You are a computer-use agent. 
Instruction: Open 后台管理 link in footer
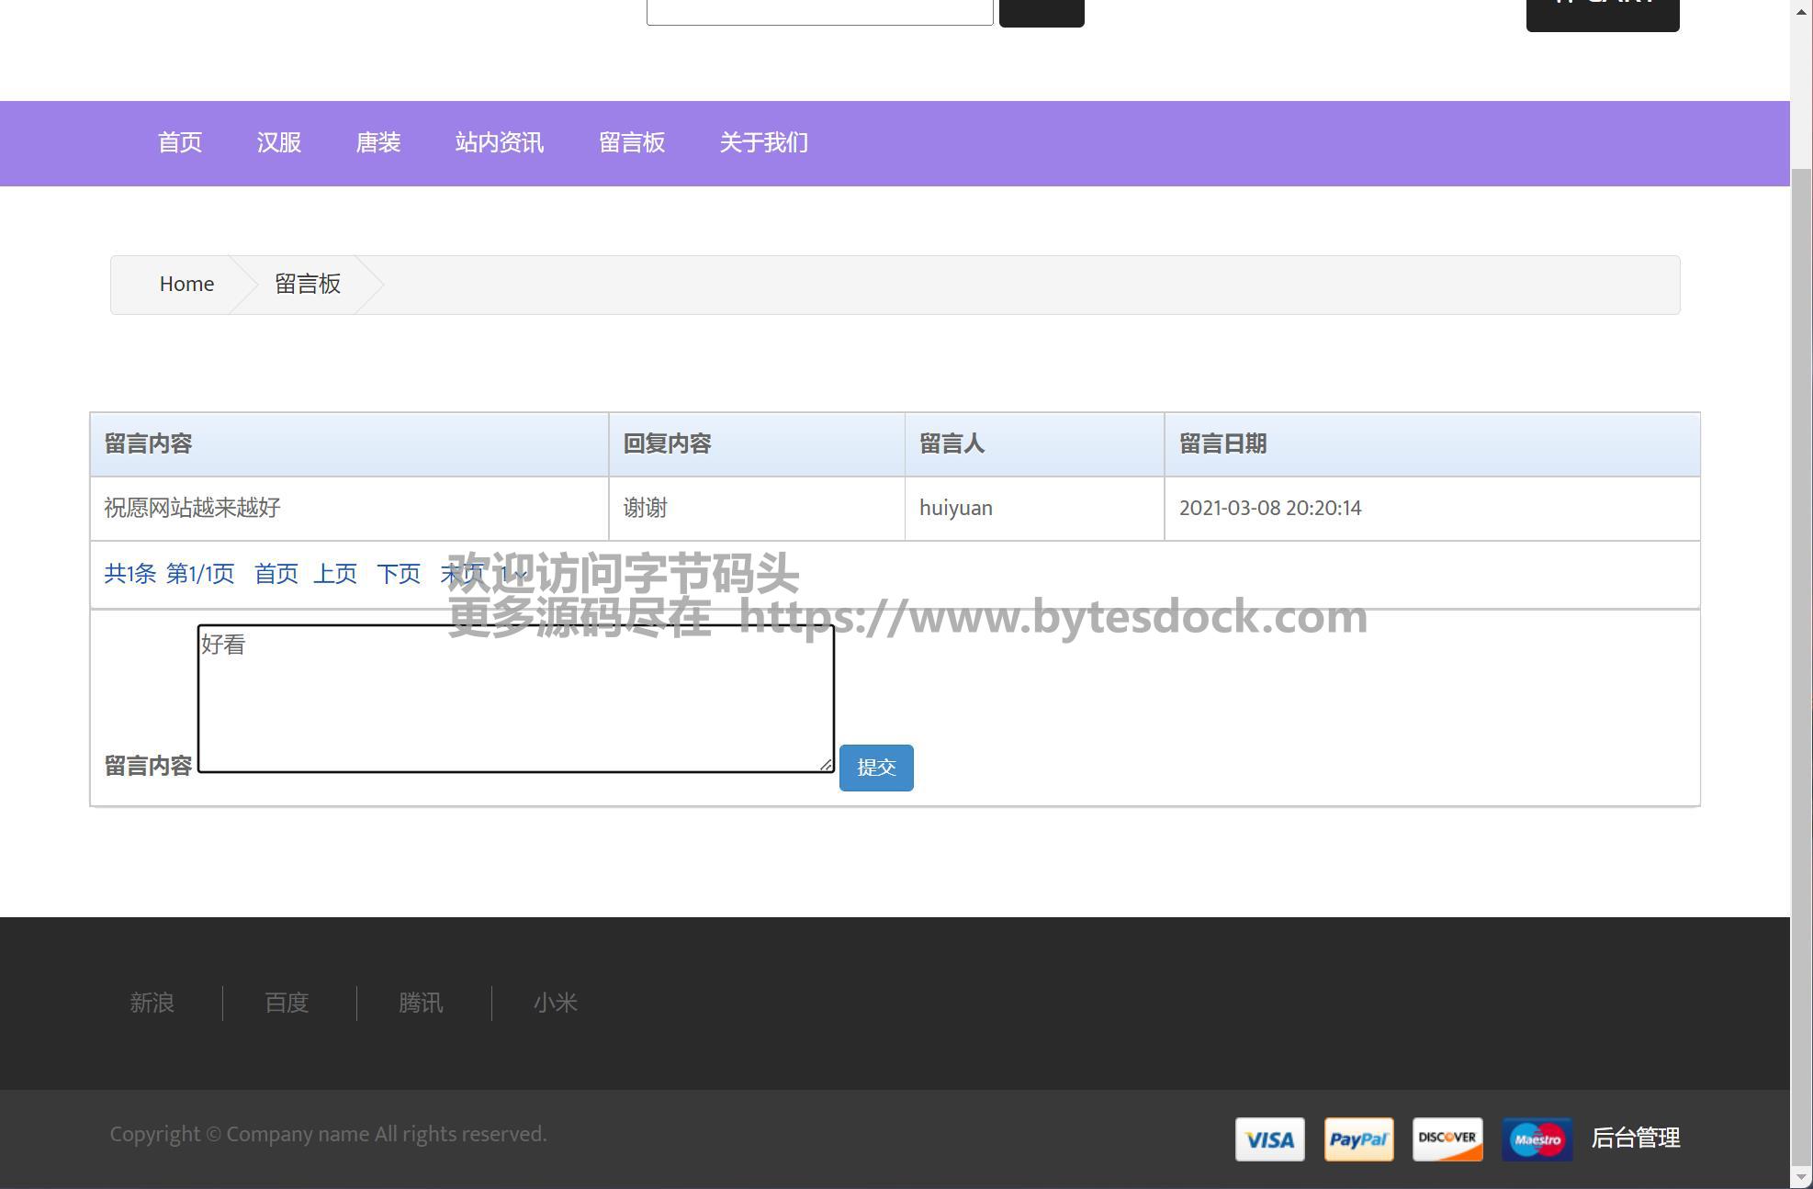(x=1635, y=1139)
